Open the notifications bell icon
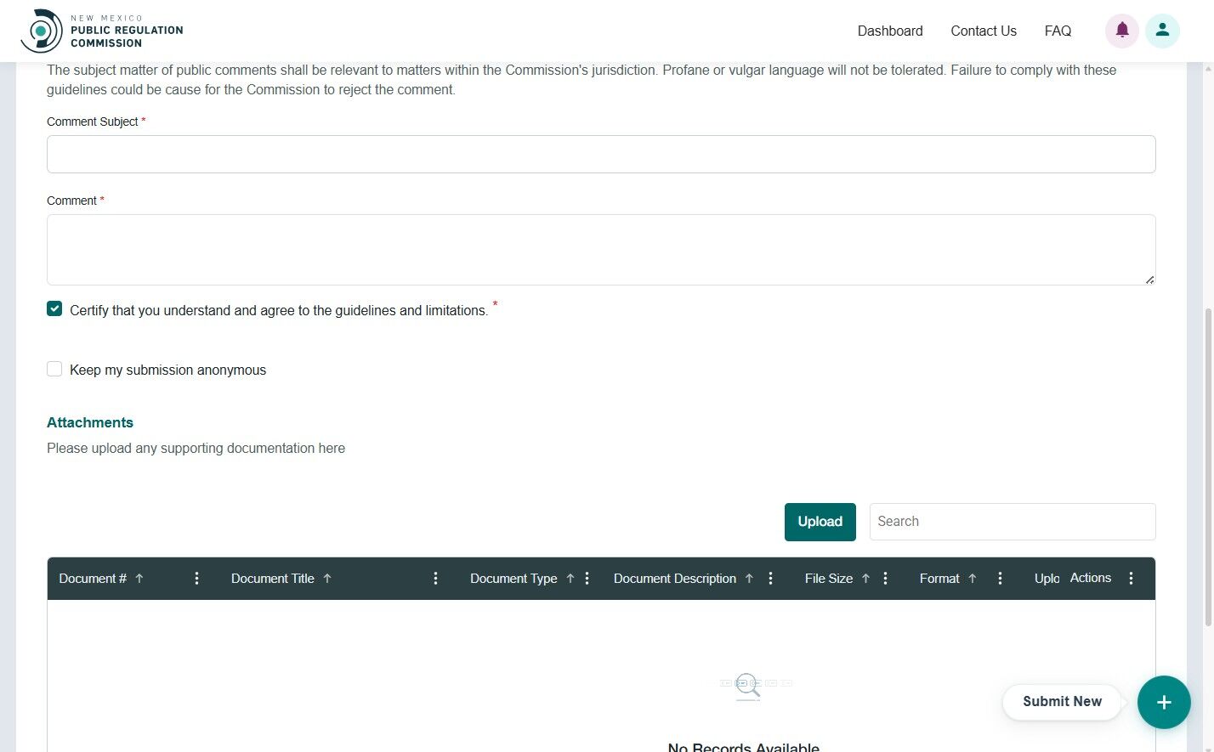1214x752 pixels. pyautogui.click(x=1121, y=30)
